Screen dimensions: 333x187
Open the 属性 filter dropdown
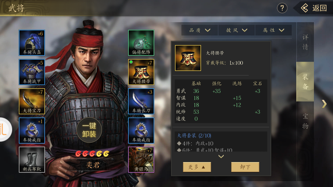(274, 30)
